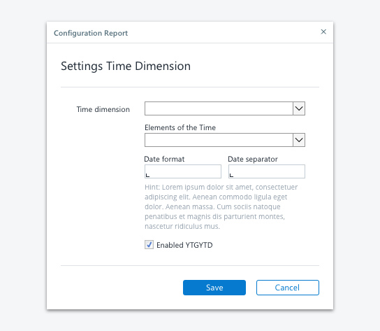Screen dimensions: 380x331
Task: Click the corner mark in Date separator field
Action: coord(231,175)
